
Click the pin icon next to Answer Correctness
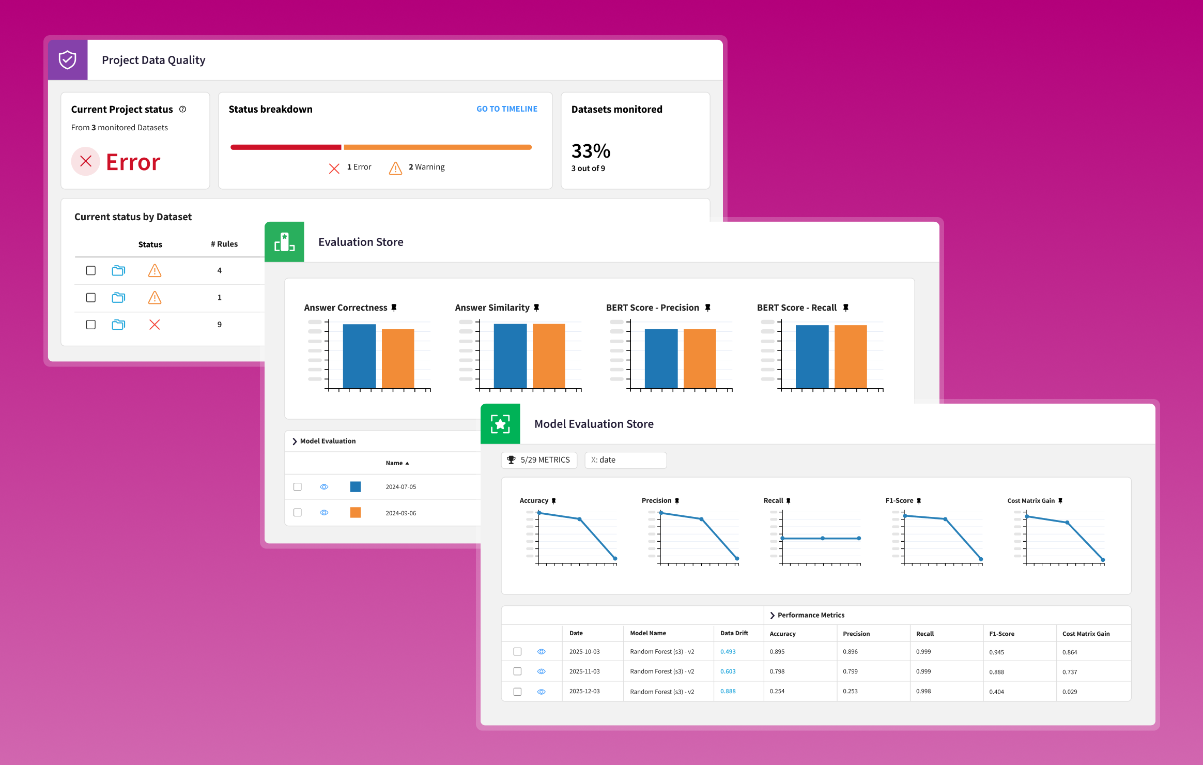394,308
